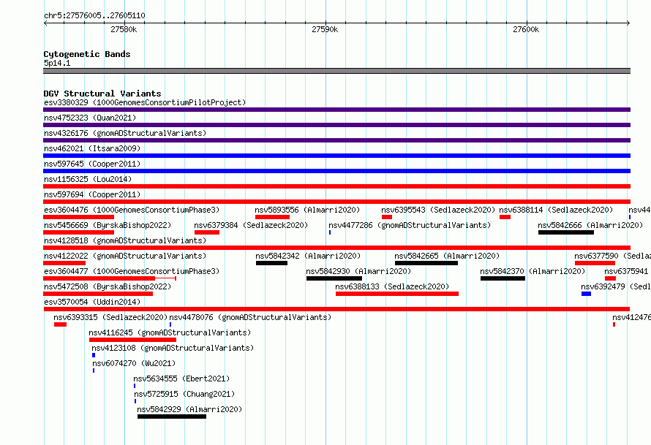Open esv3604477 1000GenomesConsortiumPhase3 variant
The image size is (651, 445).
[132, 271]
